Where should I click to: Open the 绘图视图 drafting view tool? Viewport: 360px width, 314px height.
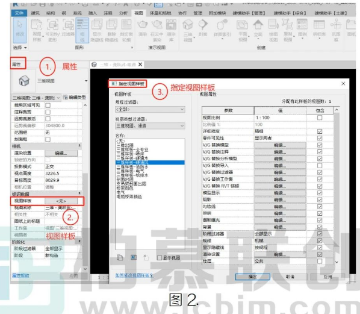point(273,30)
